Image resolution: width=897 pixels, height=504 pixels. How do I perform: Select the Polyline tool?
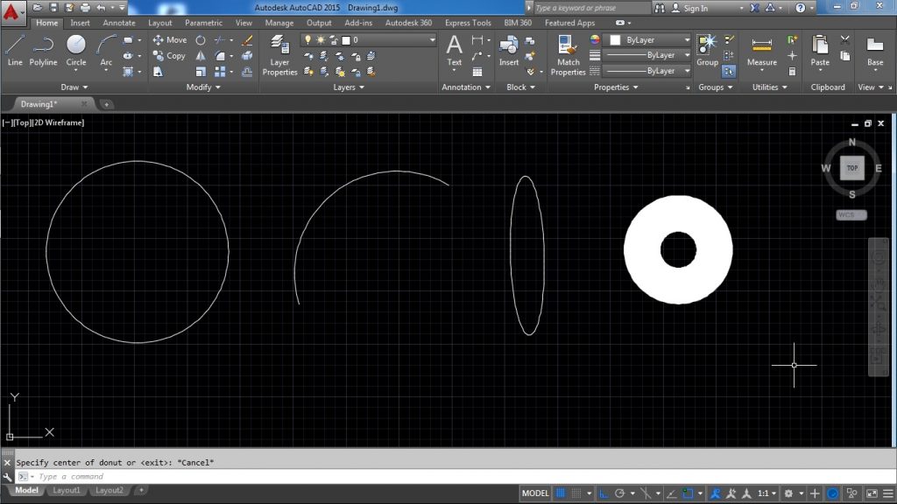(x=44, y=50)
